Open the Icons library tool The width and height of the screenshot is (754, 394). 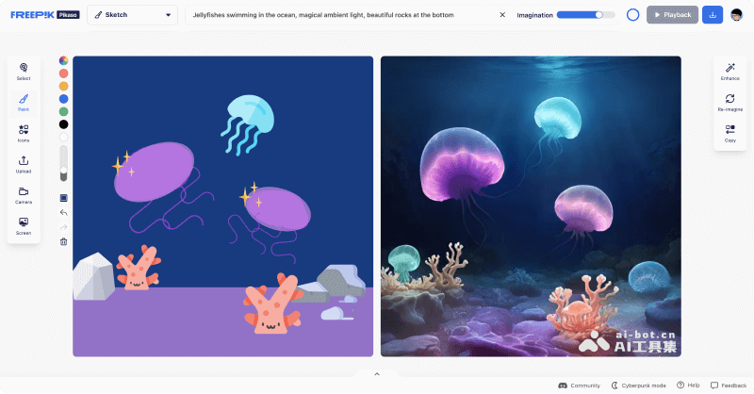[x=24, y=131]
